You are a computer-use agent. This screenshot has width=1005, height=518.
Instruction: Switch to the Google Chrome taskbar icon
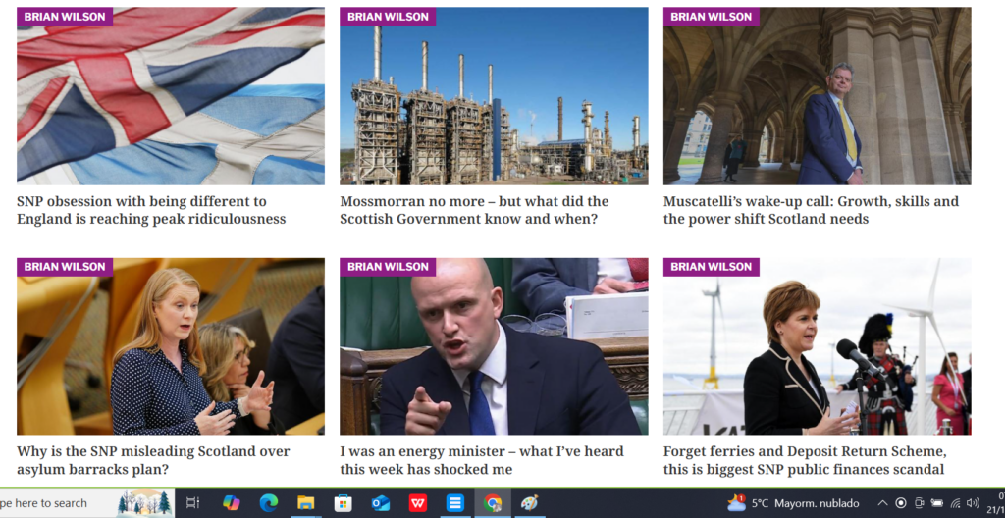(x=493, y=503)
